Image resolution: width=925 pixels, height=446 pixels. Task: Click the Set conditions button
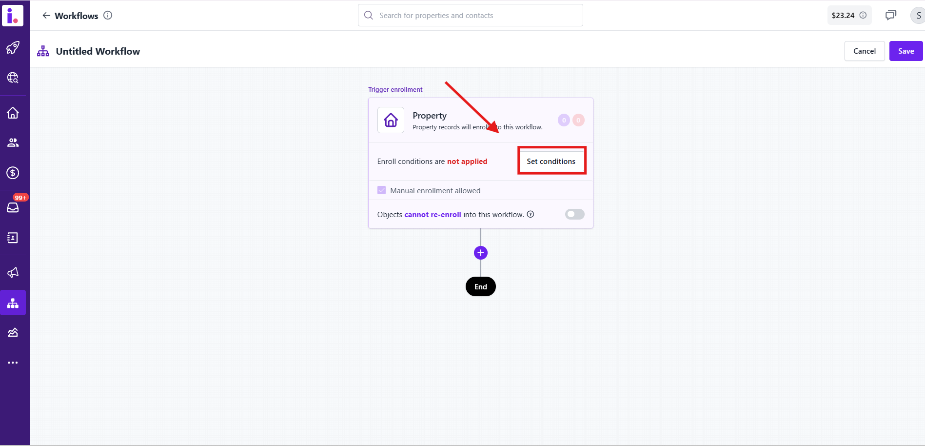[x=551, y=161]
